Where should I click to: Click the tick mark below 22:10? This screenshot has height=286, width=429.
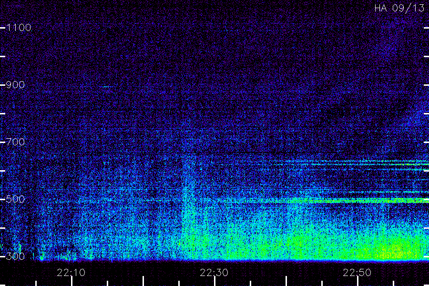pyautogui.click(x=71, y=281)
